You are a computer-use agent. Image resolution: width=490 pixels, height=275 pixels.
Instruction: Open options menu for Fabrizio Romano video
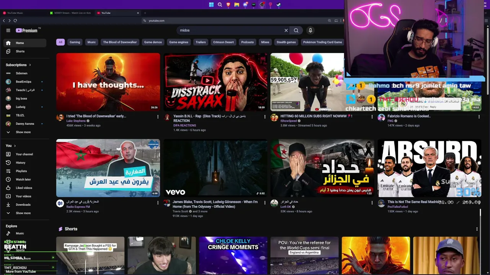click(479, 117)
